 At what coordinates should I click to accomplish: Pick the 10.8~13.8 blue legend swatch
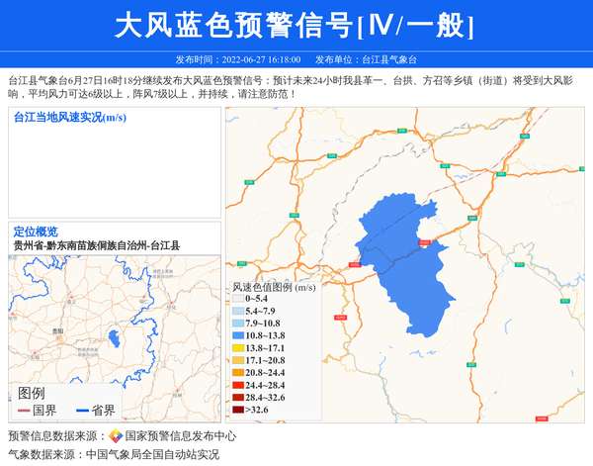coord(238,336)
